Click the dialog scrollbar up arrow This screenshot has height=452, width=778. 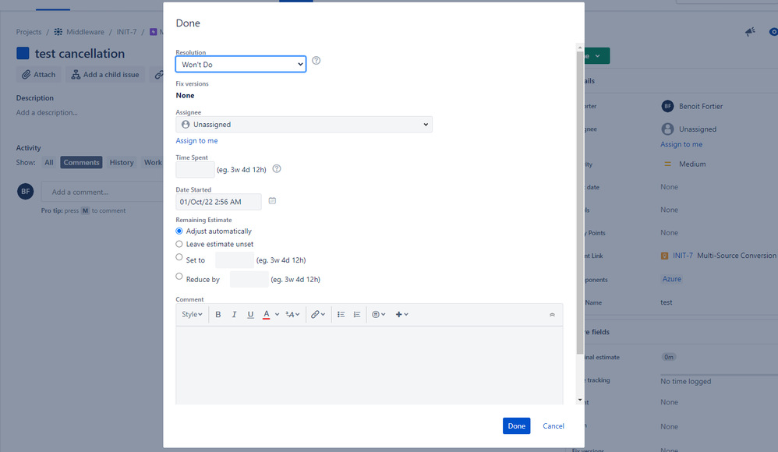click(x=579, y=48)
